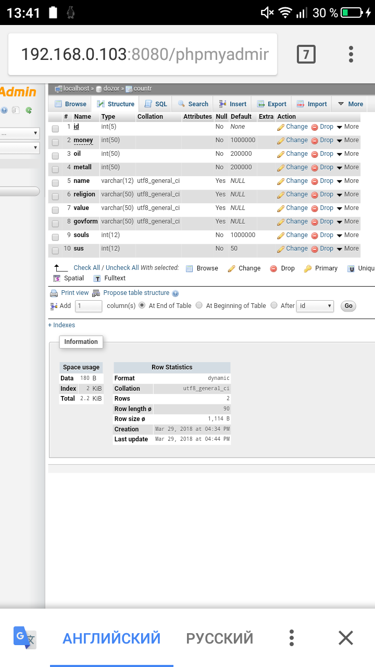Close the Google Translate bar
This screenshot has width=375, height=667.
click(345, 638)
